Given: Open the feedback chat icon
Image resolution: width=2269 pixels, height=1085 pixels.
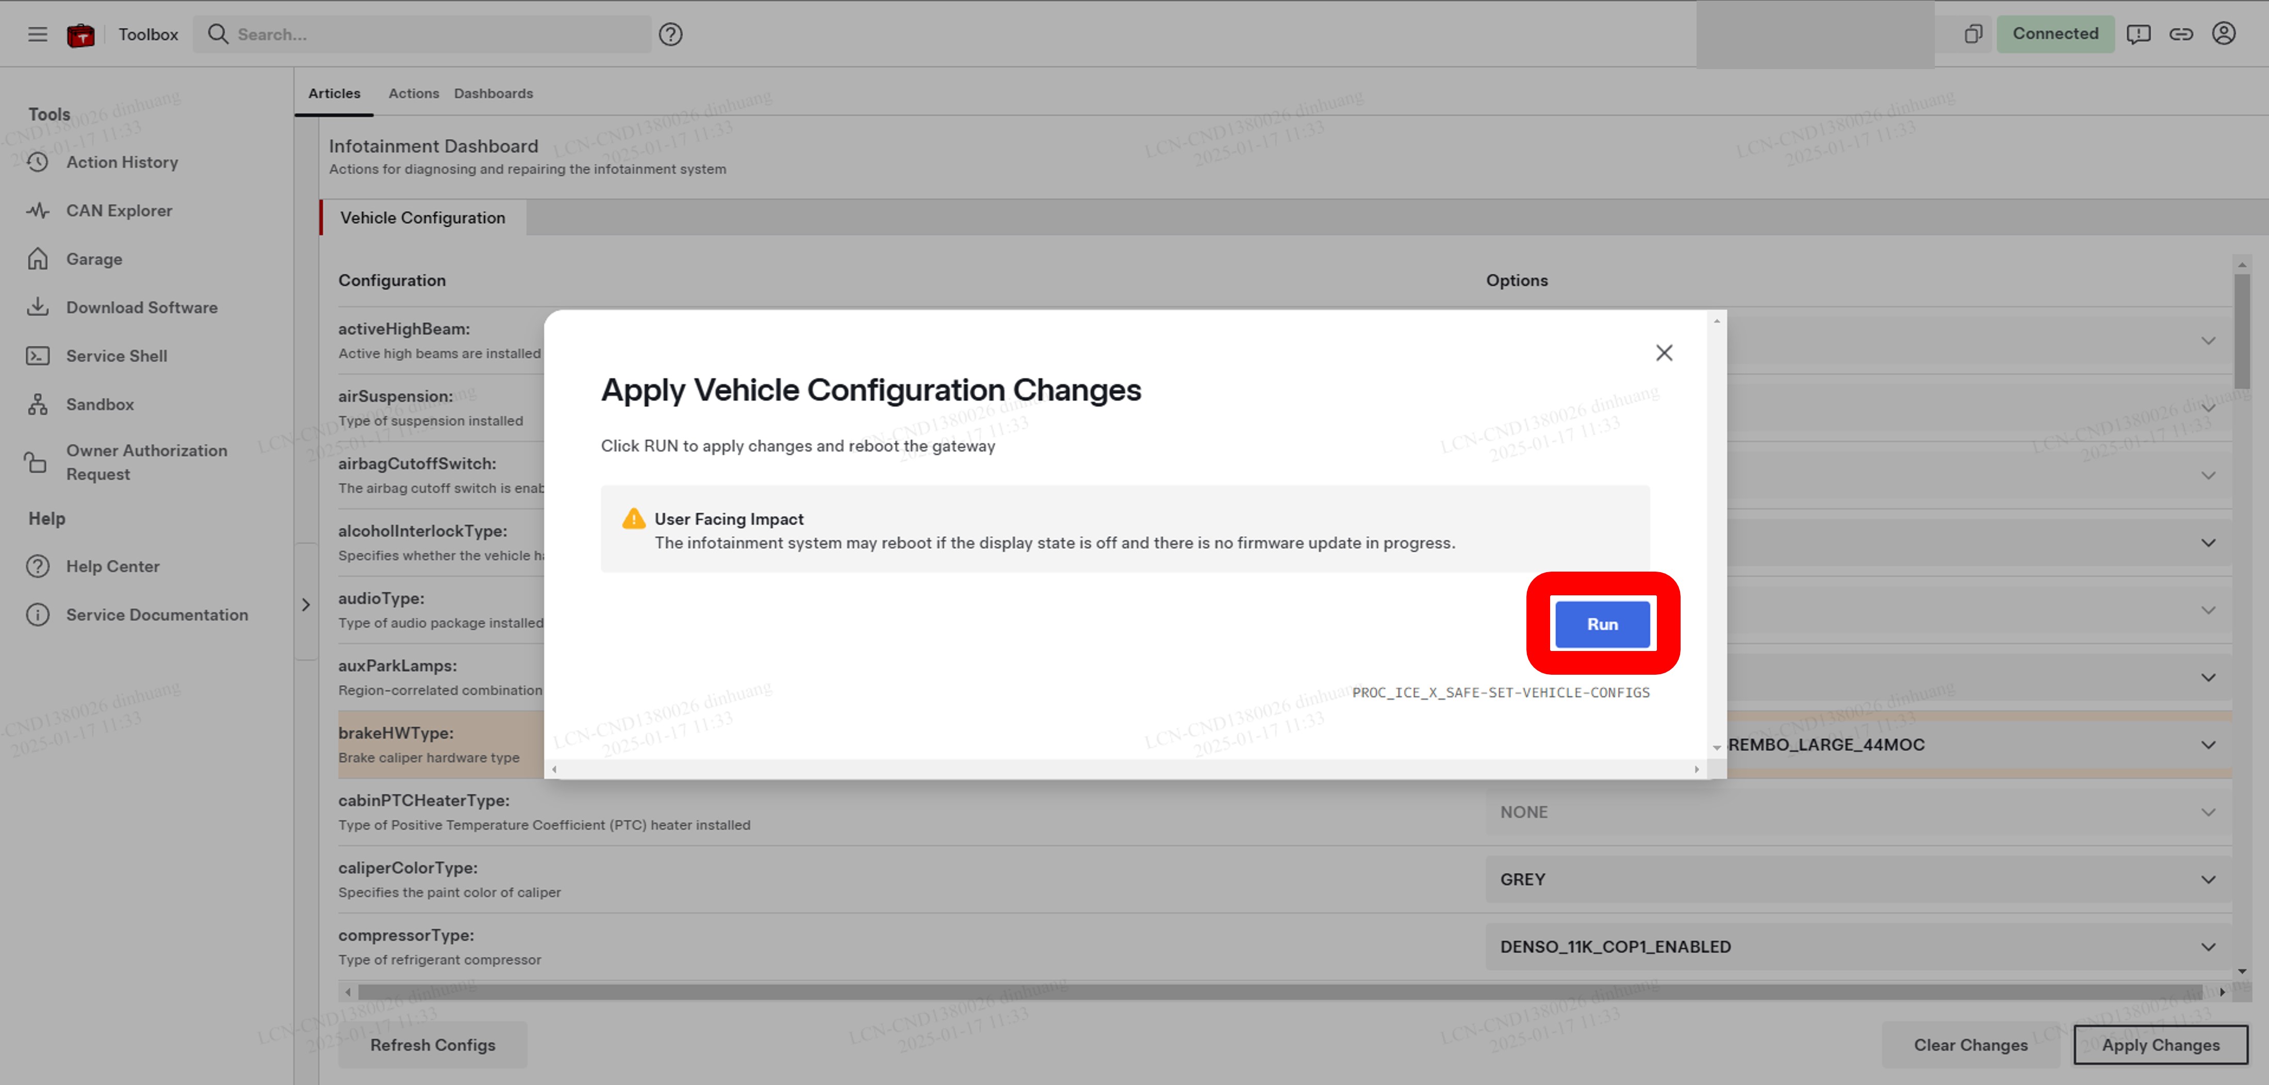Looking at the screenshot, I should click(x=2138, y=35).
